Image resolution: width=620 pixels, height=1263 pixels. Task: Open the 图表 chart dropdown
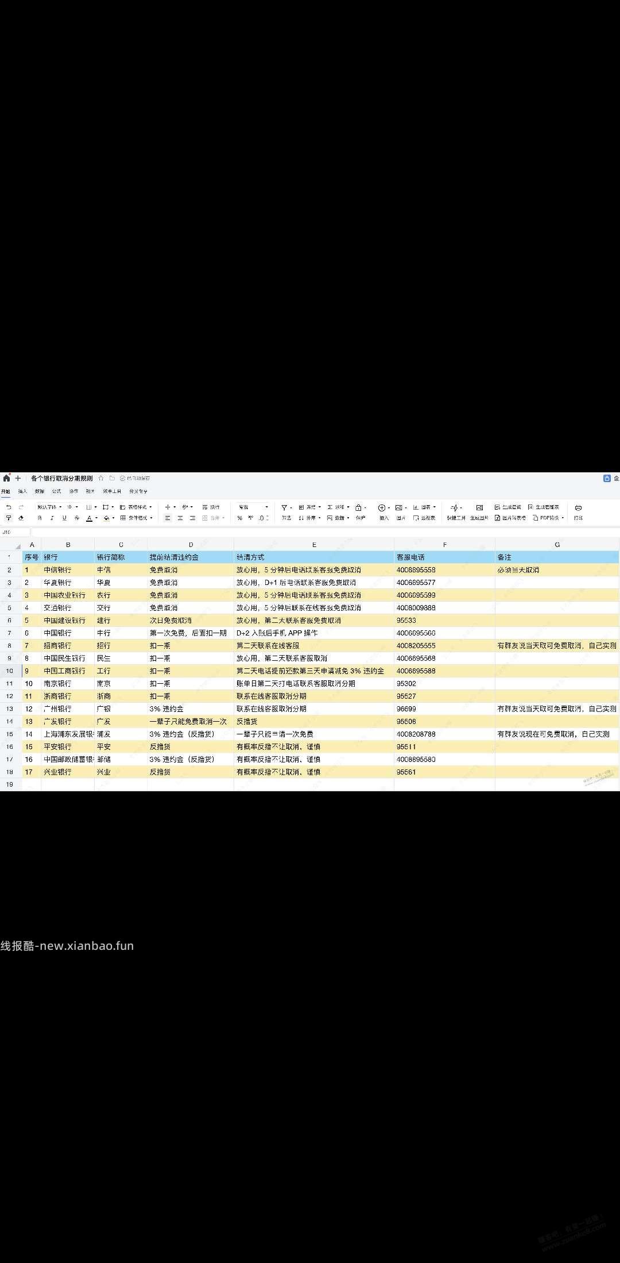424,507
